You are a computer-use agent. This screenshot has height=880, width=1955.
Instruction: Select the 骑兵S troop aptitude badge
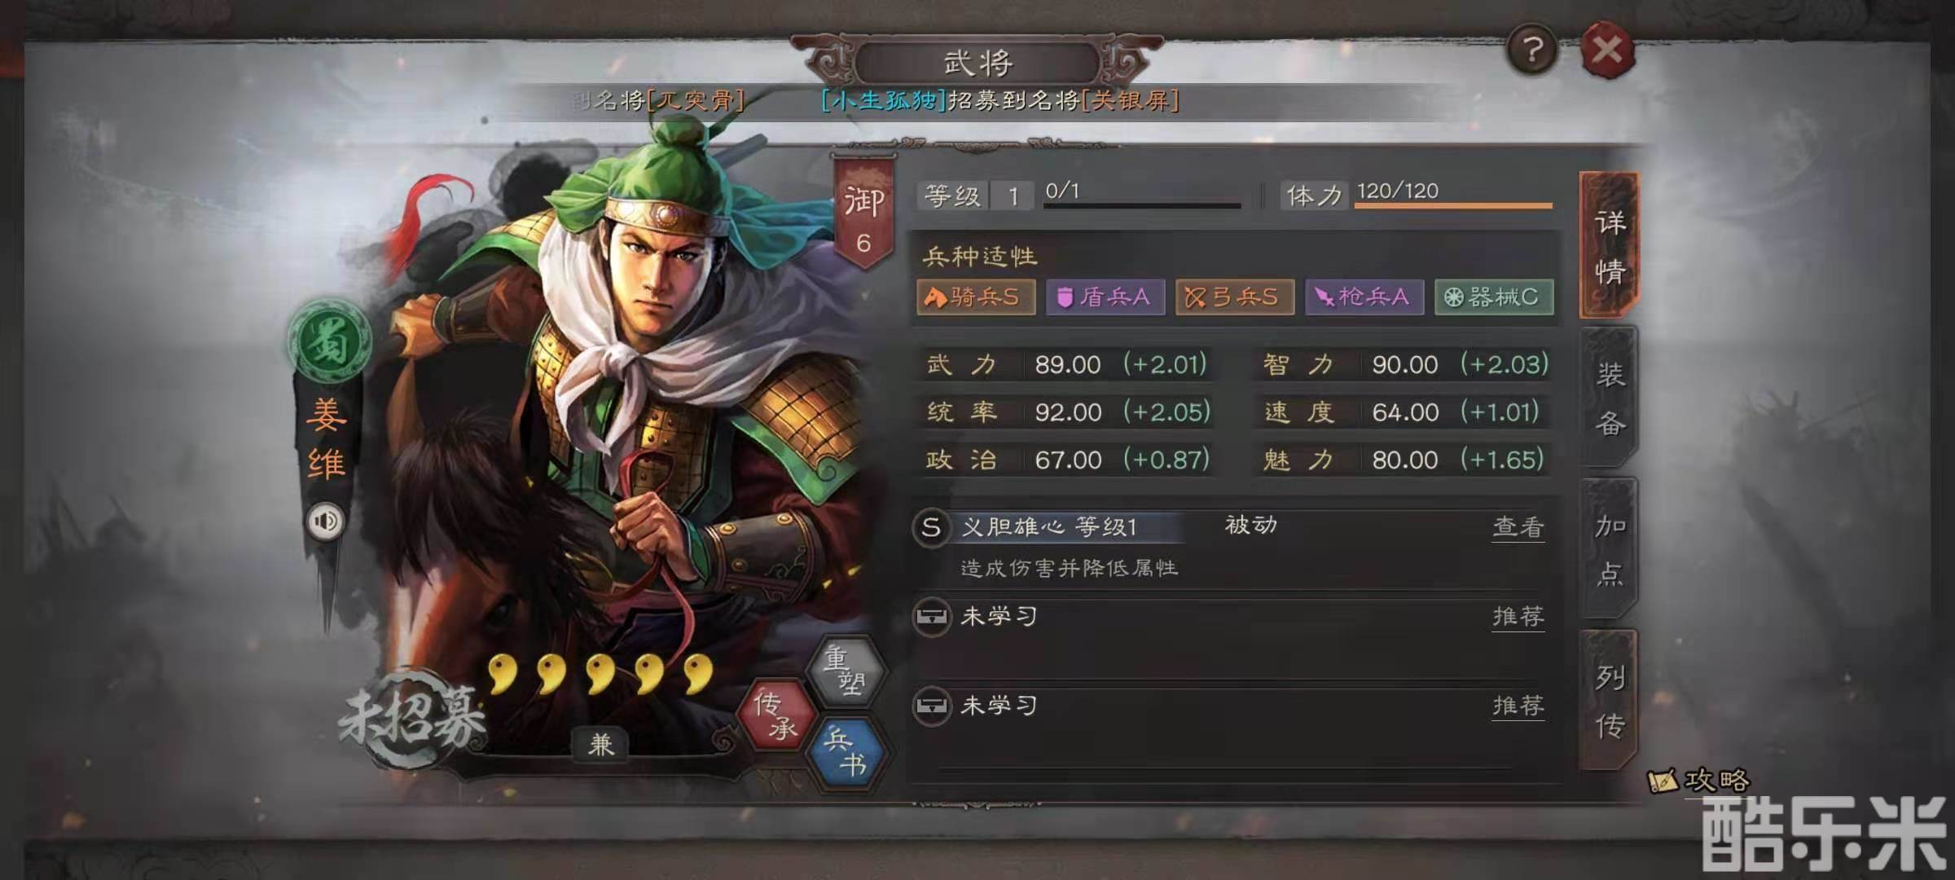[976, 297]
